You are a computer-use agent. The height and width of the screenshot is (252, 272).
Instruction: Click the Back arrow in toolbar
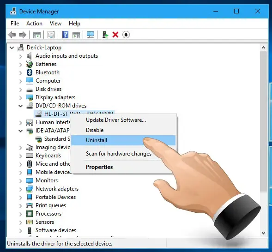point(12,35)
